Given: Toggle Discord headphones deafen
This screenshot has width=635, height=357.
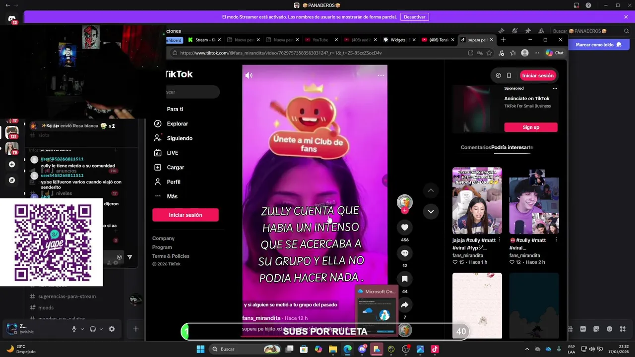Looking at the screenshot, I should pyautogui.click(x=93, y=329).
